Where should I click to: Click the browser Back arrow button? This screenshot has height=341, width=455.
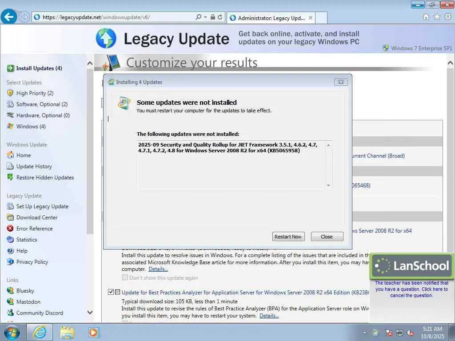[9, 17]
